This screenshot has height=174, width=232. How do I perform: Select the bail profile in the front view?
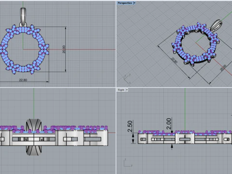(34, 137)
